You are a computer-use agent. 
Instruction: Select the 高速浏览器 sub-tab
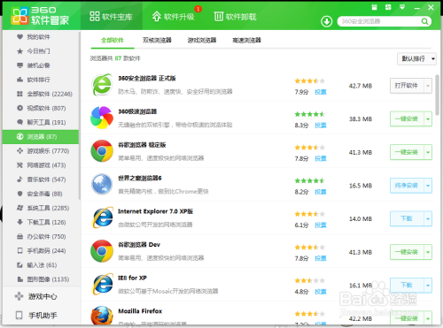point(247,40)
